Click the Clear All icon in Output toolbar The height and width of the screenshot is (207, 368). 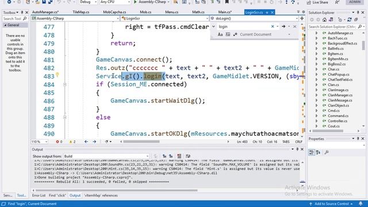179,156
